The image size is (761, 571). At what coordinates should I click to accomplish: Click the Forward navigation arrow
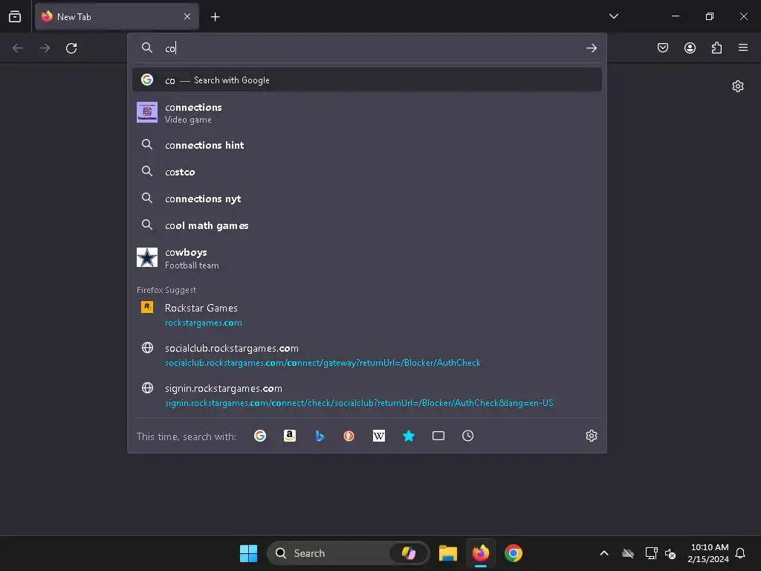point(45,48)
